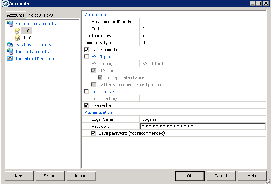The height and width of the screenshot is (184, 271).
Task: Click the ftp1 account key icon
Action: (x=17, y=31)
